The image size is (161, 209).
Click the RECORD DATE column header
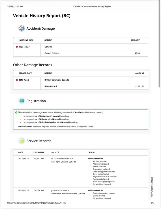coord(25,73)
